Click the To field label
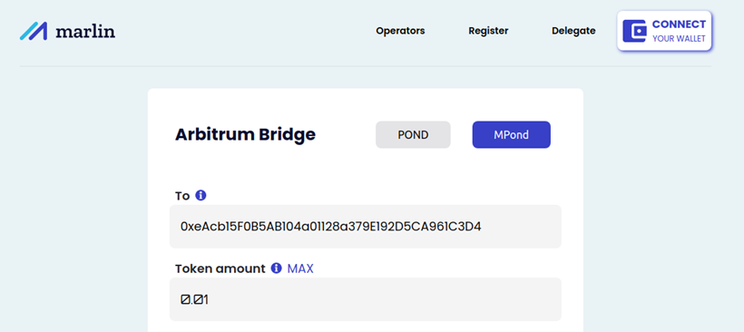The width and height of the screenshot is (744, 332). (x=182, y=196)
